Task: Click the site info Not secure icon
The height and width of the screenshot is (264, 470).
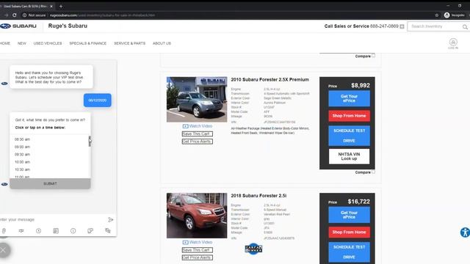Action: click(x=24, y=15)
